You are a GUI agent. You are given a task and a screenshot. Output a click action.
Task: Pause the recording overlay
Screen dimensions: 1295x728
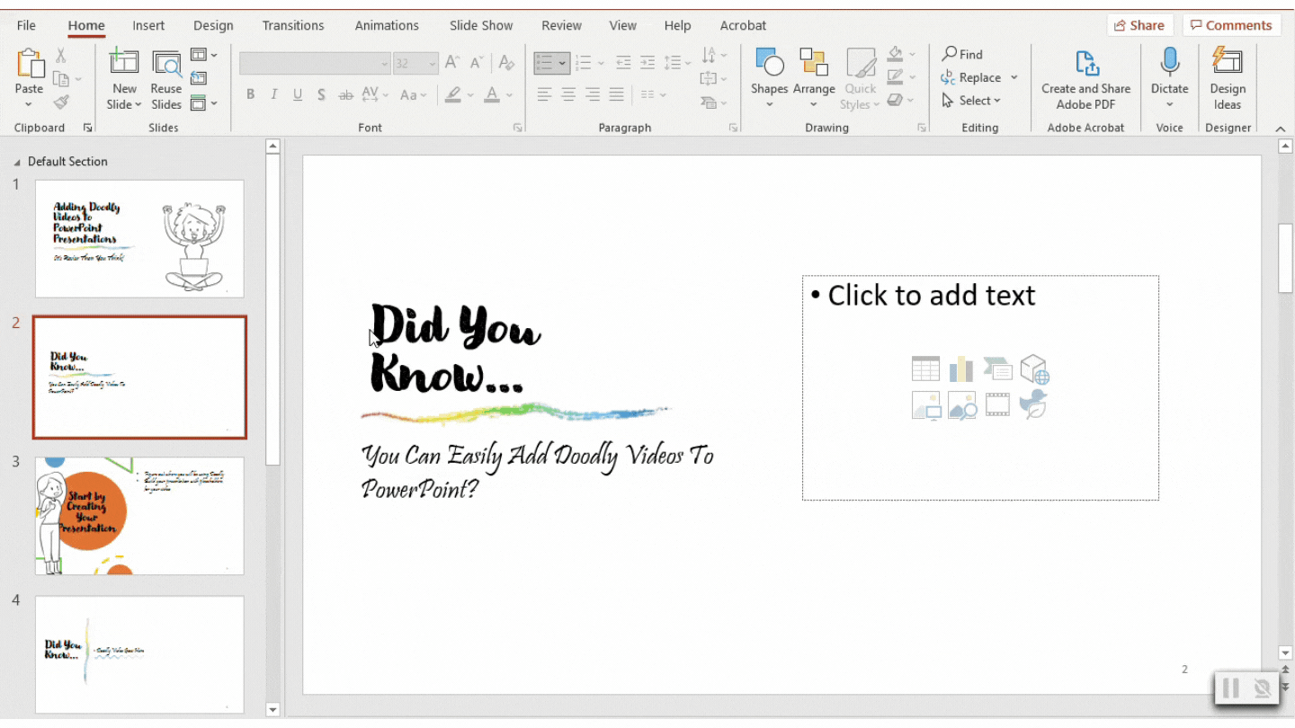(1231, 688)
